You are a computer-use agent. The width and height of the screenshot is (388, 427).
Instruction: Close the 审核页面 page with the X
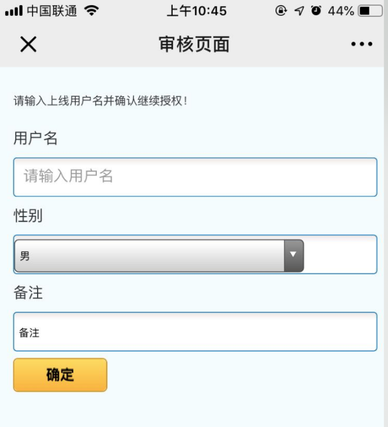(28, 44)
